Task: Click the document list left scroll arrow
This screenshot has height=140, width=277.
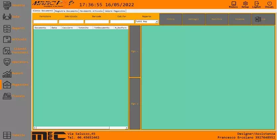Action: (x=35, y=128)
